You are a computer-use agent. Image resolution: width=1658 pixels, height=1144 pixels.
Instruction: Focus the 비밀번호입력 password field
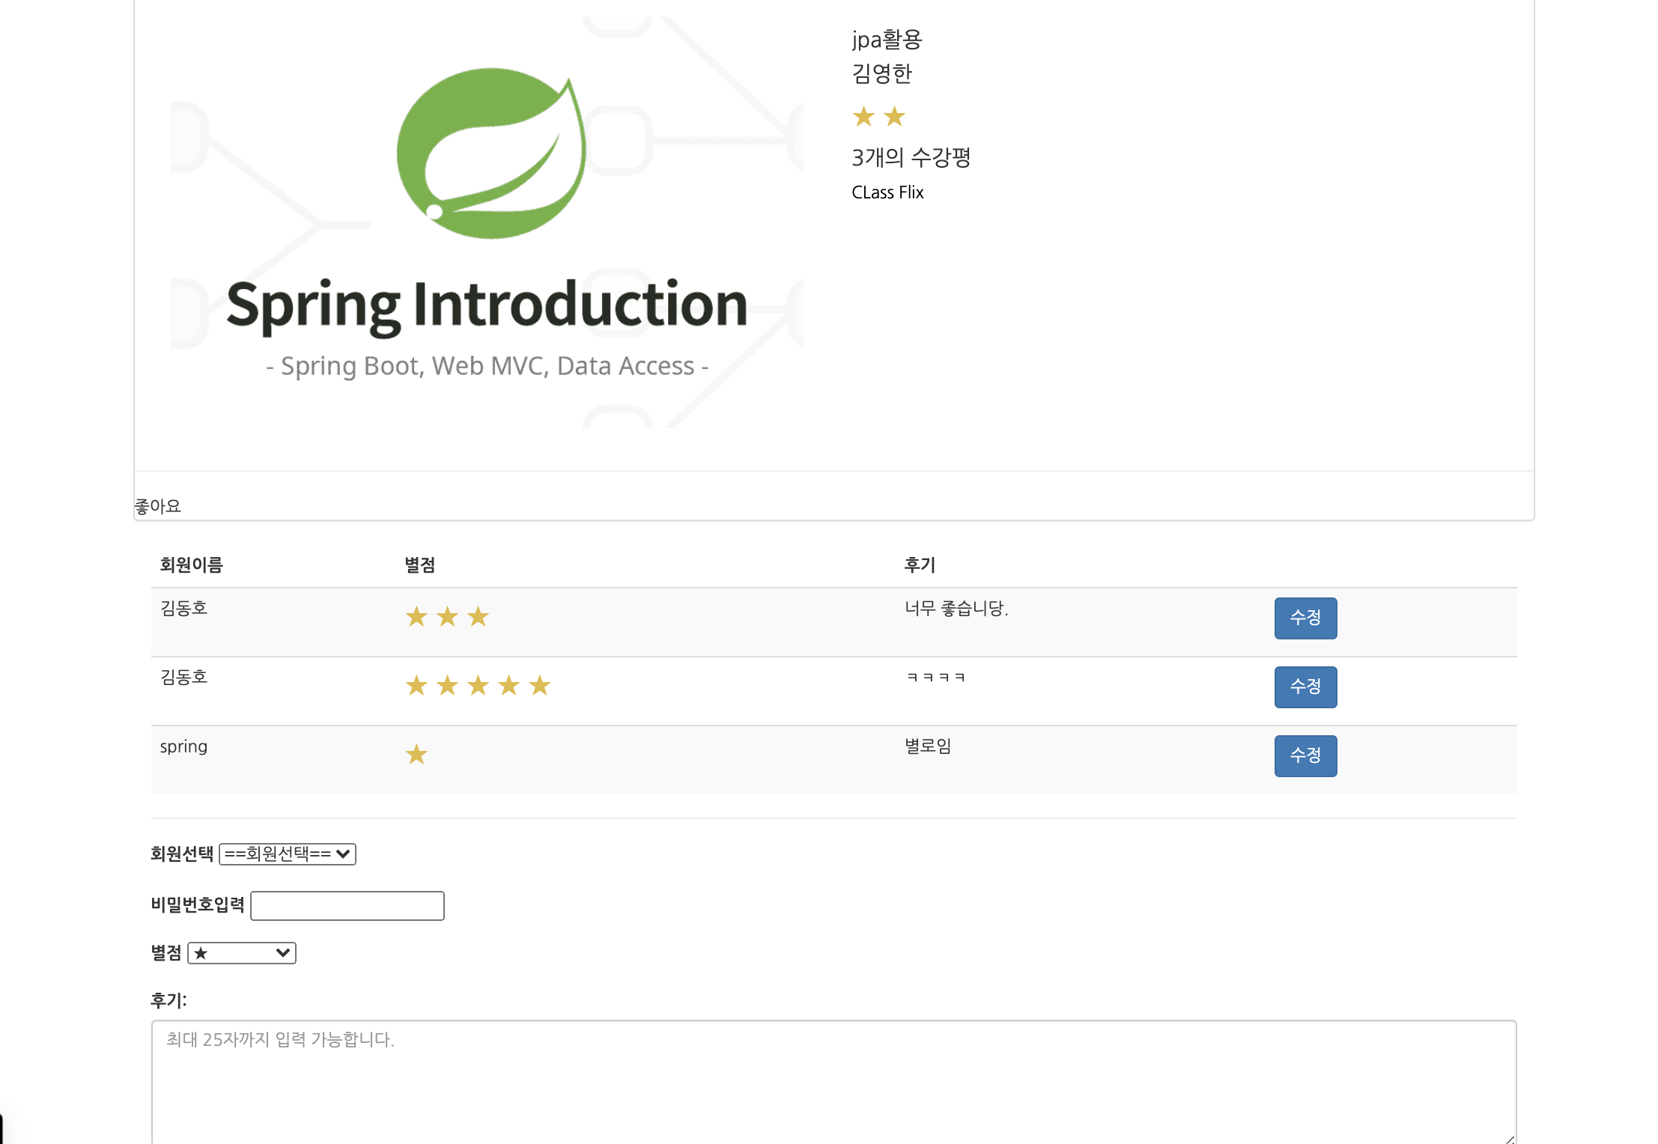(347, 906)
